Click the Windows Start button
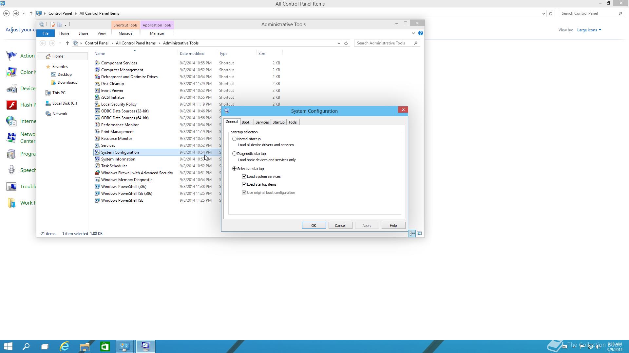Viewport: 629px width, 353px height. pos(8,346)
